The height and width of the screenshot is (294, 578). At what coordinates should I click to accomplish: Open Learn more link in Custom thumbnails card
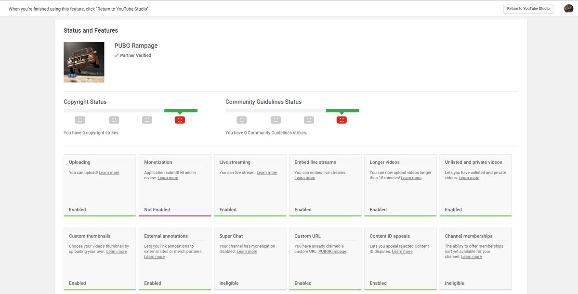coord(117,252)
